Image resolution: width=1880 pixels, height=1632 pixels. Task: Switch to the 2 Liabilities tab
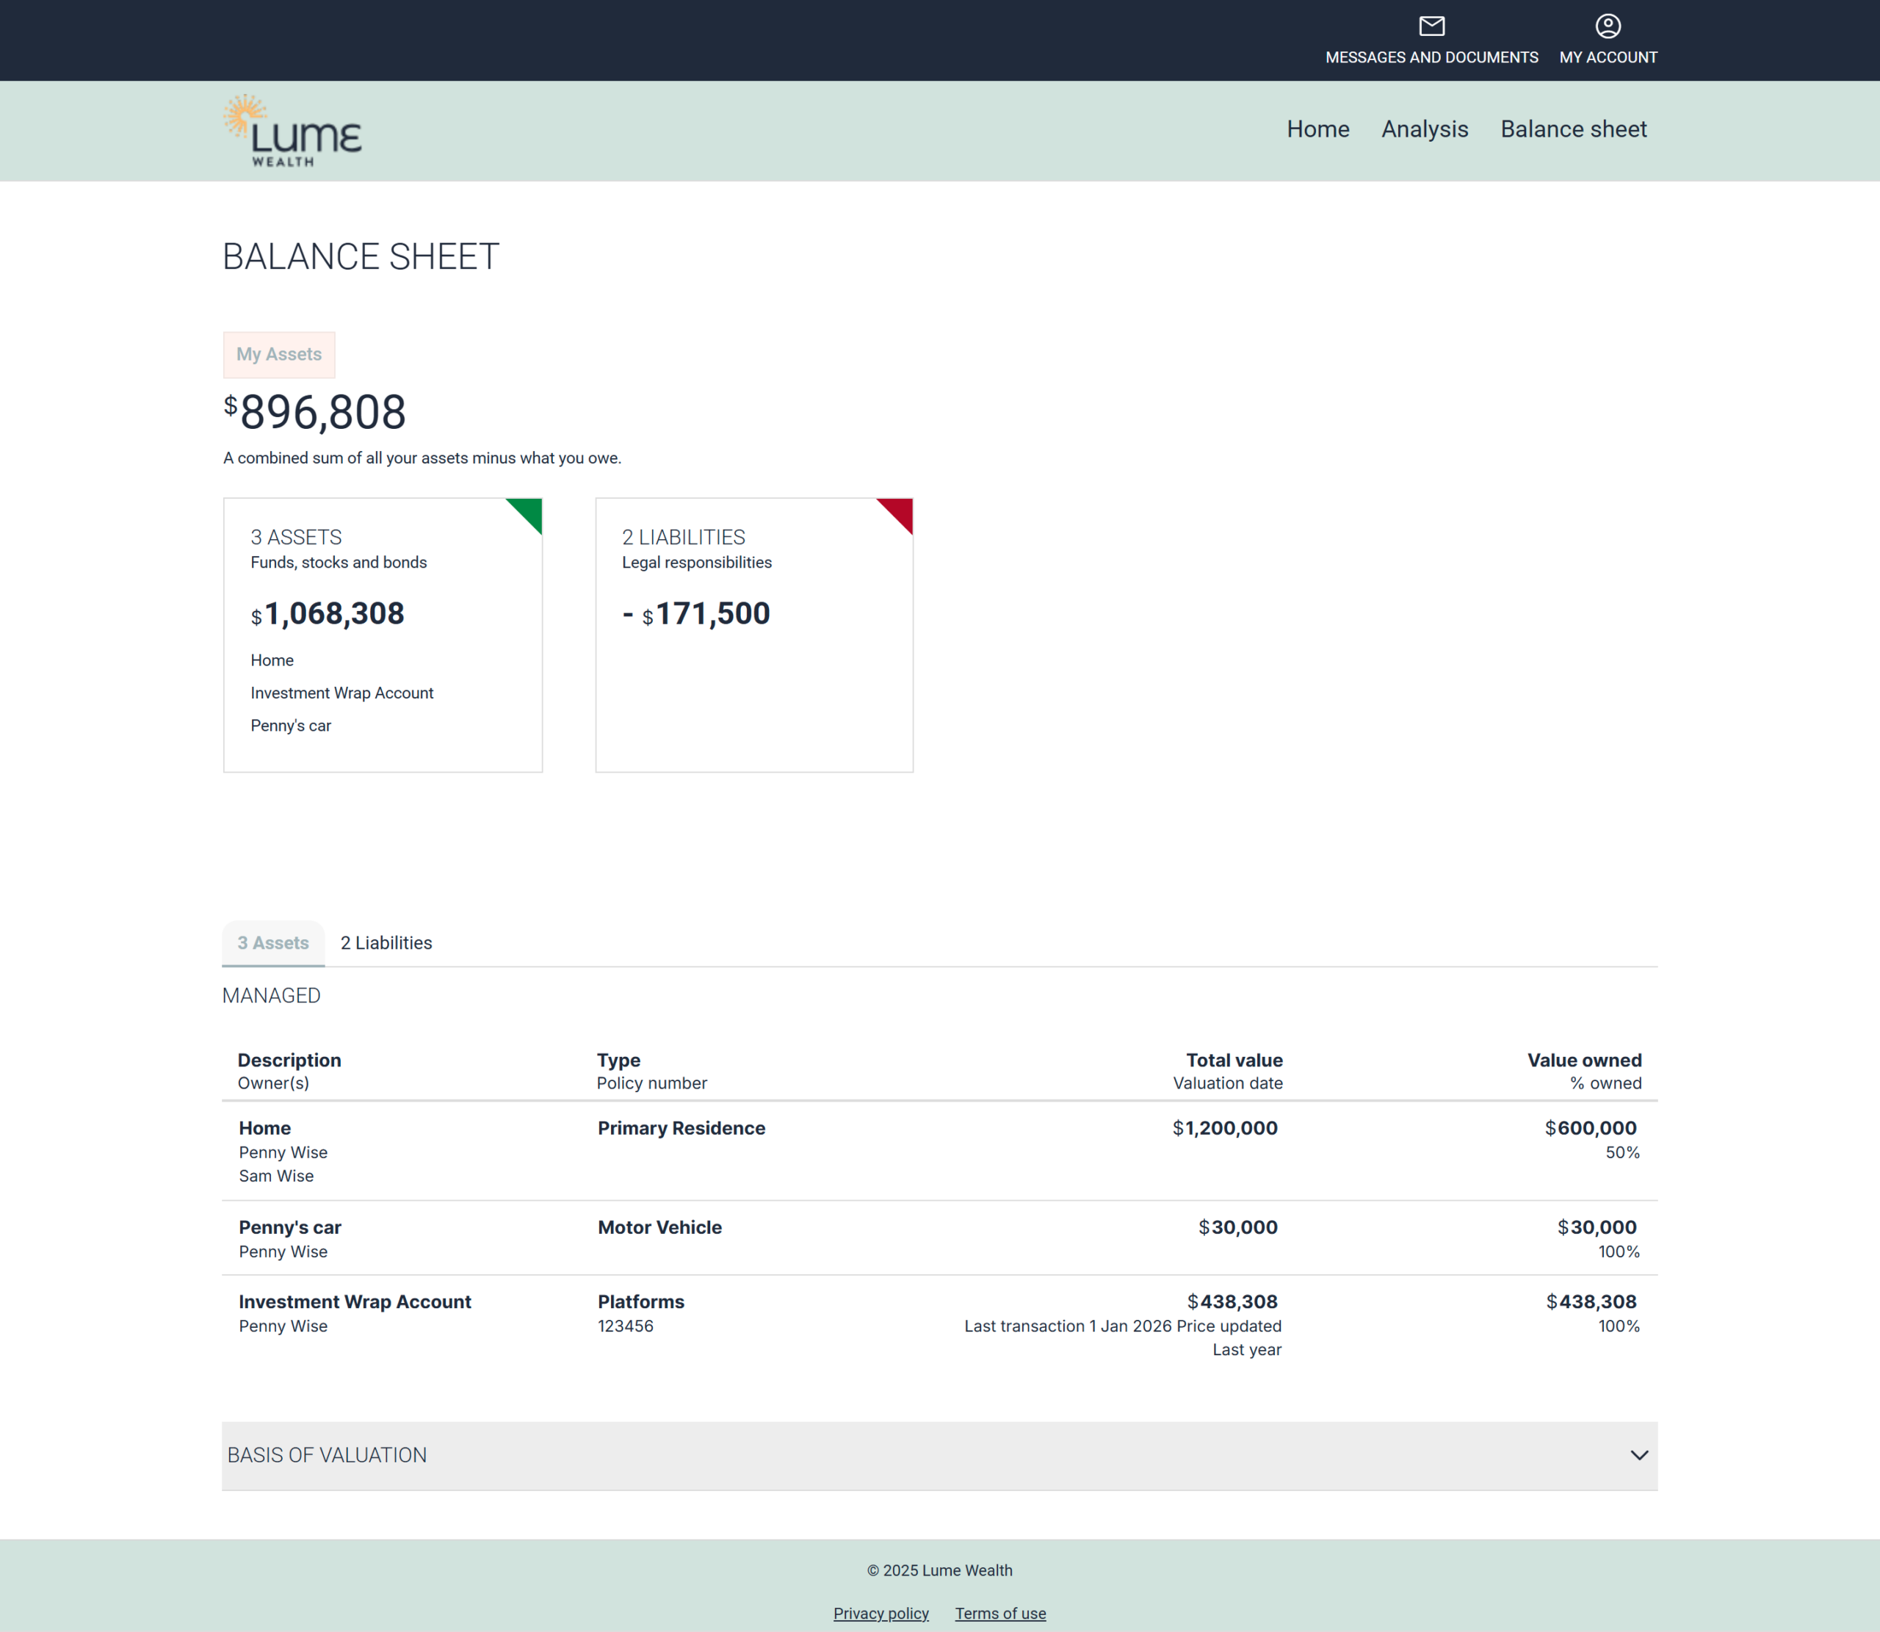(x=386, y=942)
